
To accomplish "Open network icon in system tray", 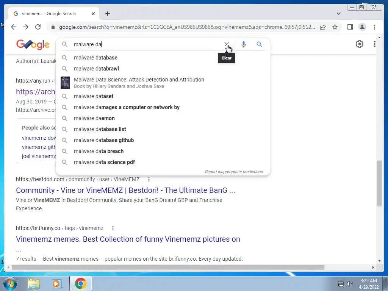I will click(341, 284).
